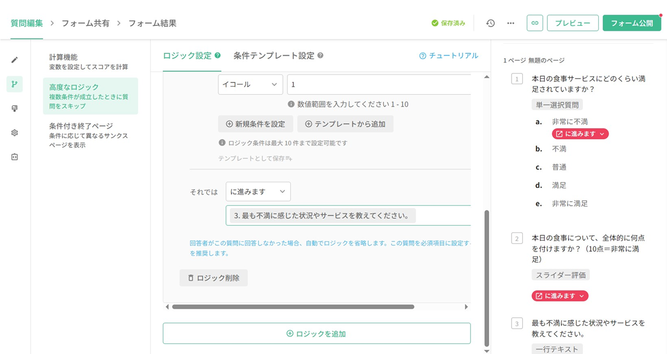Open the design paint-roller sidebar icon
This screenshot has width=667, height=354.
pyautogui.click(x=15, y=108)
